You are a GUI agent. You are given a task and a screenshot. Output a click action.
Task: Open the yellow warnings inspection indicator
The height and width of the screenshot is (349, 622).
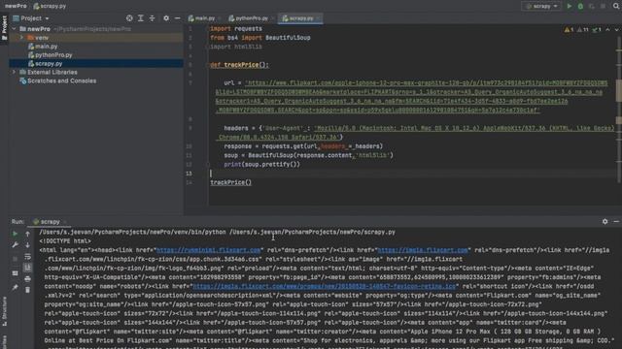[569, 30]
